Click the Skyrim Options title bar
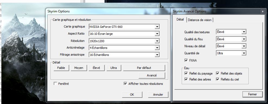The image size is (268, 104). pos(109,11)
